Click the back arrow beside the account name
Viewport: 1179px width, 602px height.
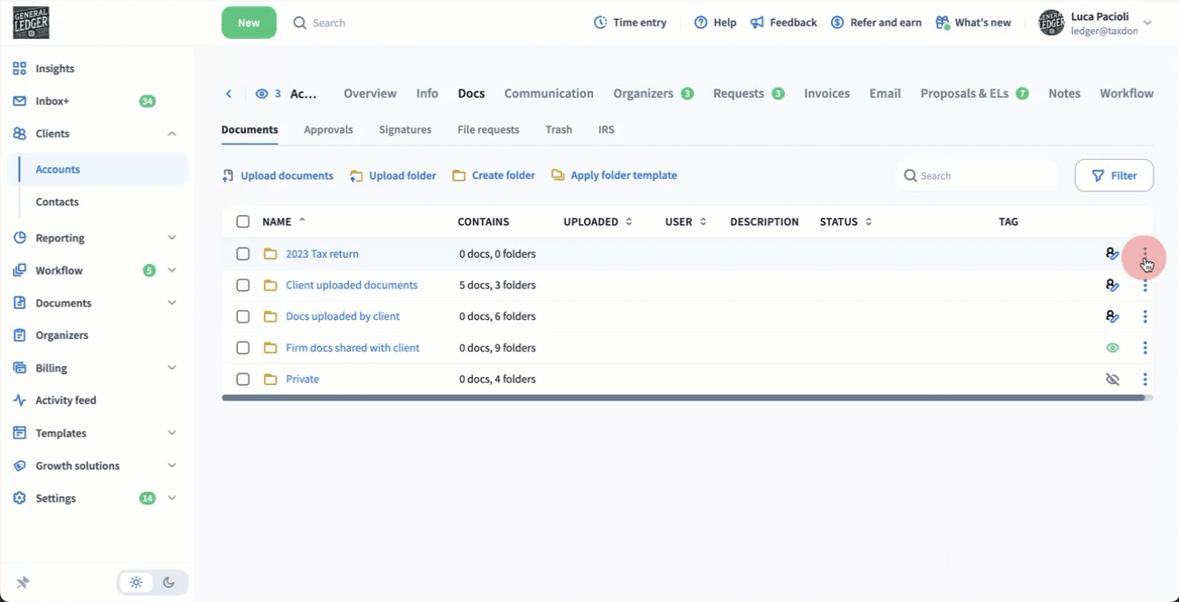(x=229, y=94)
